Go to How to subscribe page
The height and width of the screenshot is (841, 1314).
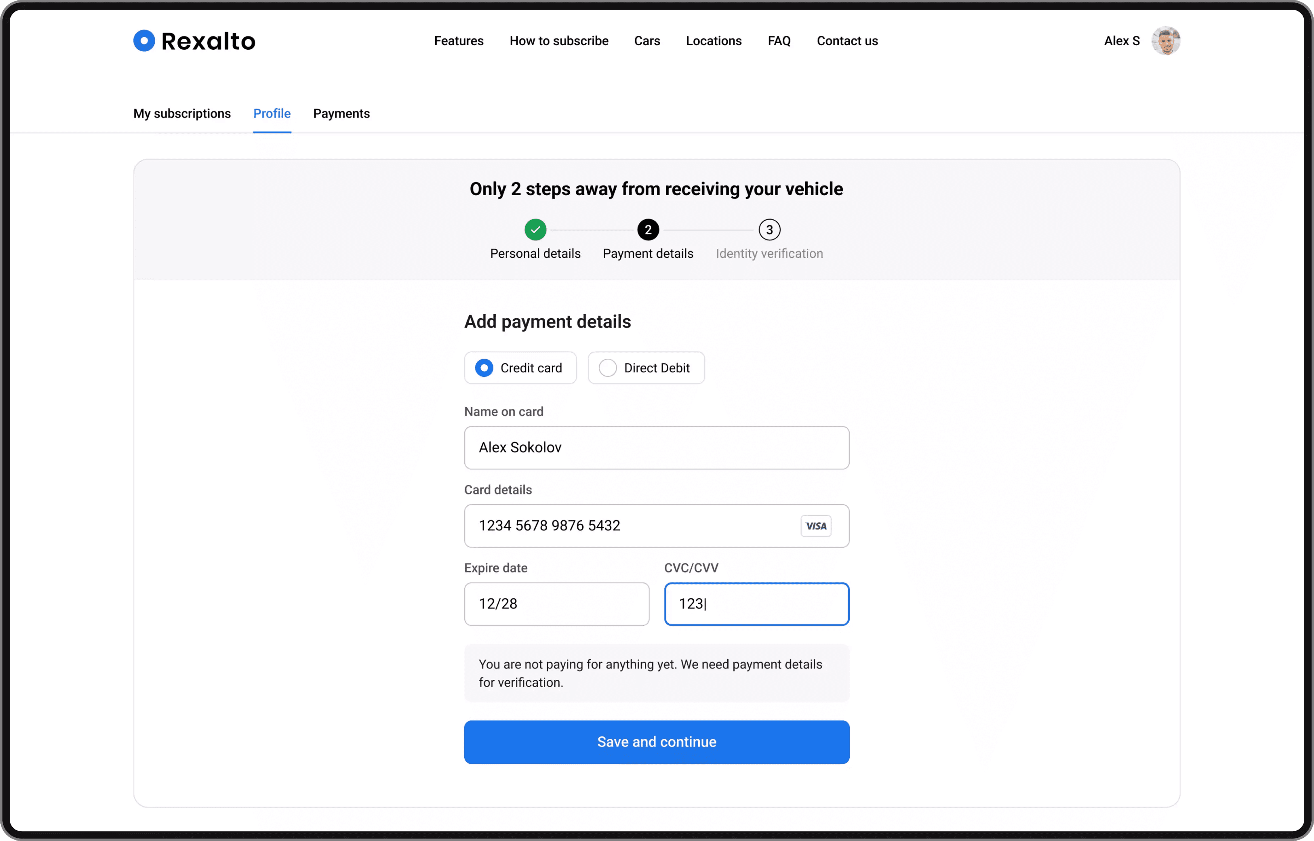point(559,41)
